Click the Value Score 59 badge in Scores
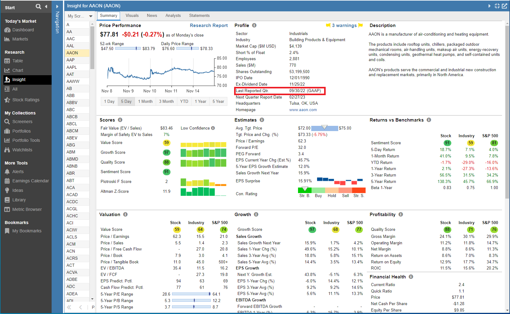The image size is (510, 314). (166, 143)
